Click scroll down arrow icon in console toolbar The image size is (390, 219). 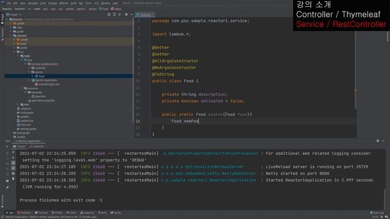[x=13, y=158]
